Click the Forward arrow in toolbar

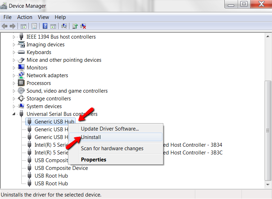click(13, 26)
